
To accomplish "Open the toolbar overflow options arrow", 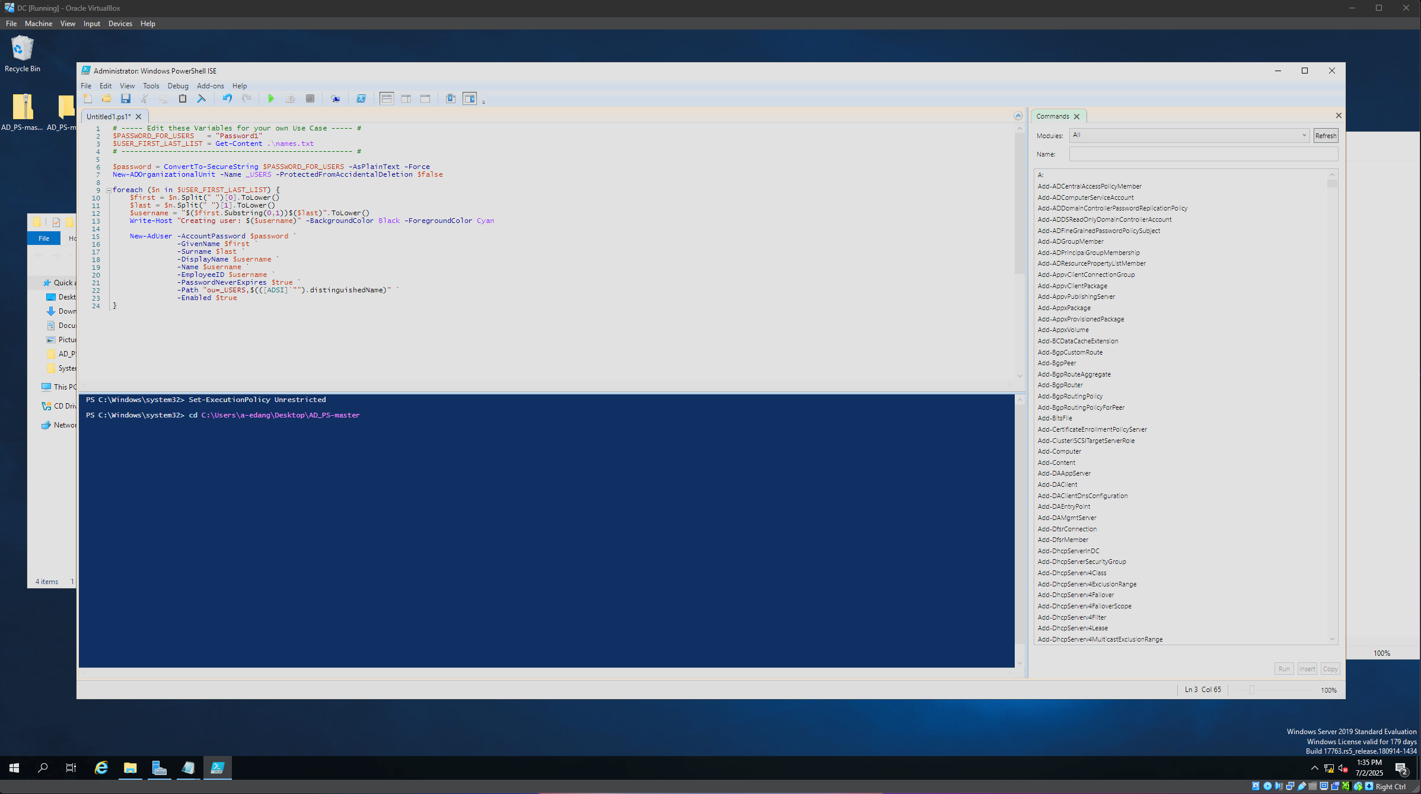I will click(x=483, y=102).
